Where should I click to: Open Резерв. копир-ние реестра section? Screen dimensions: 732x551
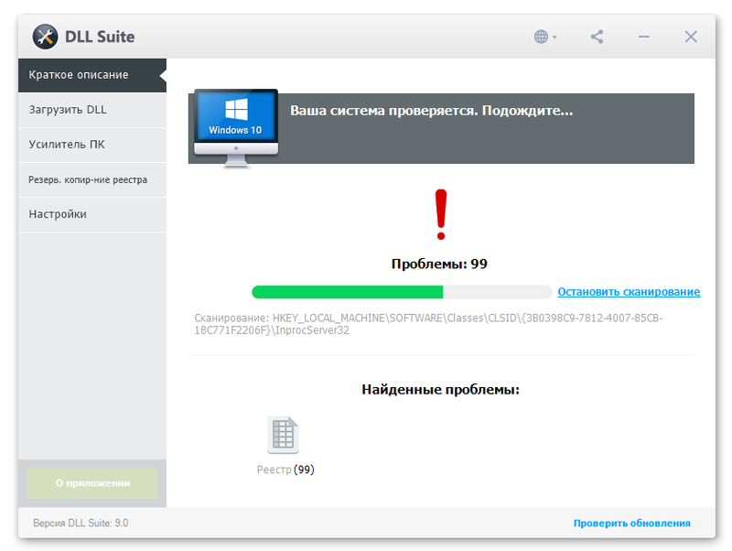(92, 179)
